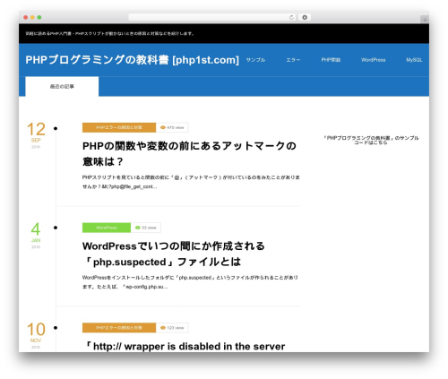The height and width of the screenshot is (379, 448).
Task: Click excerpt text under the php.suspected article
Action: [190, 282]
